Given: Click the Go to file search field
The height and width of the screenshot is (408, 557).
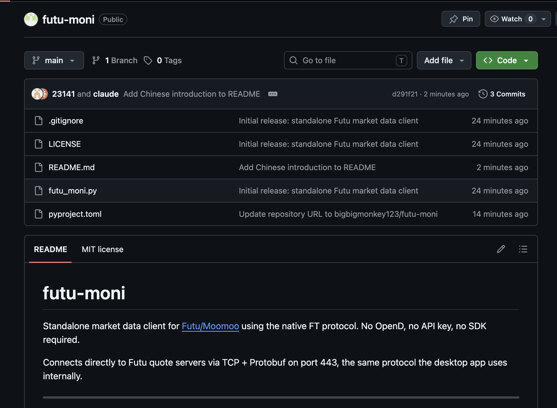Looking at the screenshot, I should pos(348,60).
